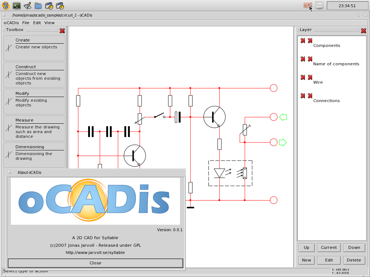Click the slashed-line icon beside Dimensioning
Viewport: 370px width, 277px height.
(9, 154)
